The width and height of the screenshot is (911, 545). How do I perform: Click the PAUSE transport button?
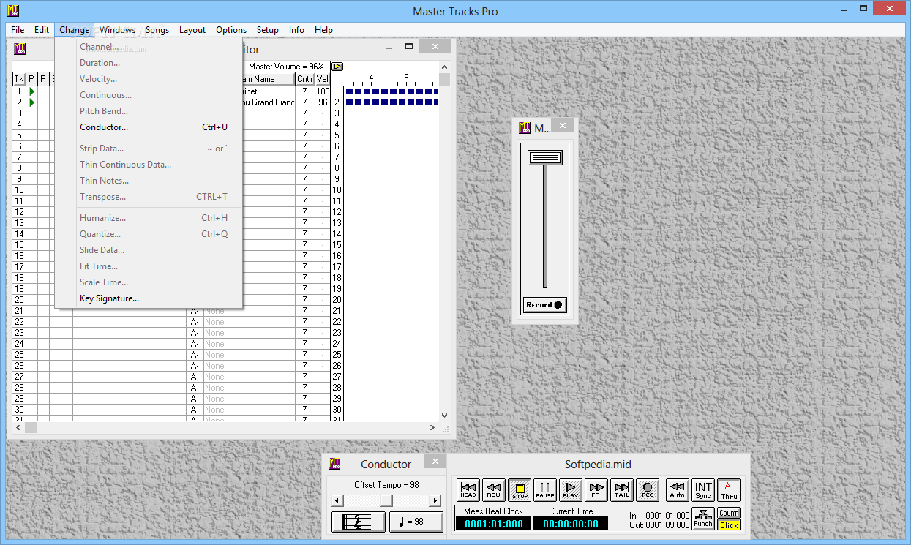545,489
